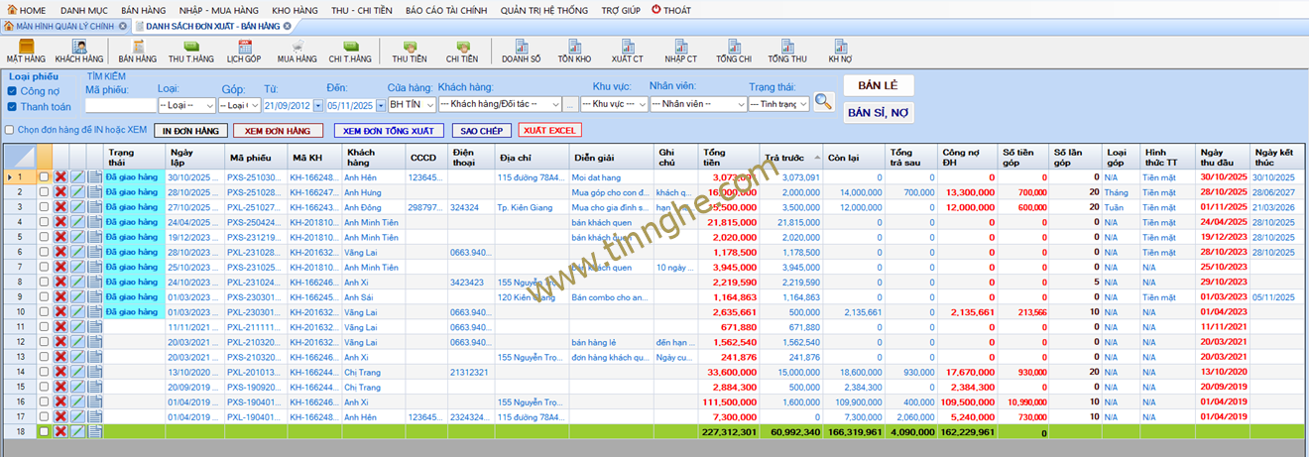
Task: Open the BÁO CÁO TÀI CHÍNH menu
Action: 445,9
